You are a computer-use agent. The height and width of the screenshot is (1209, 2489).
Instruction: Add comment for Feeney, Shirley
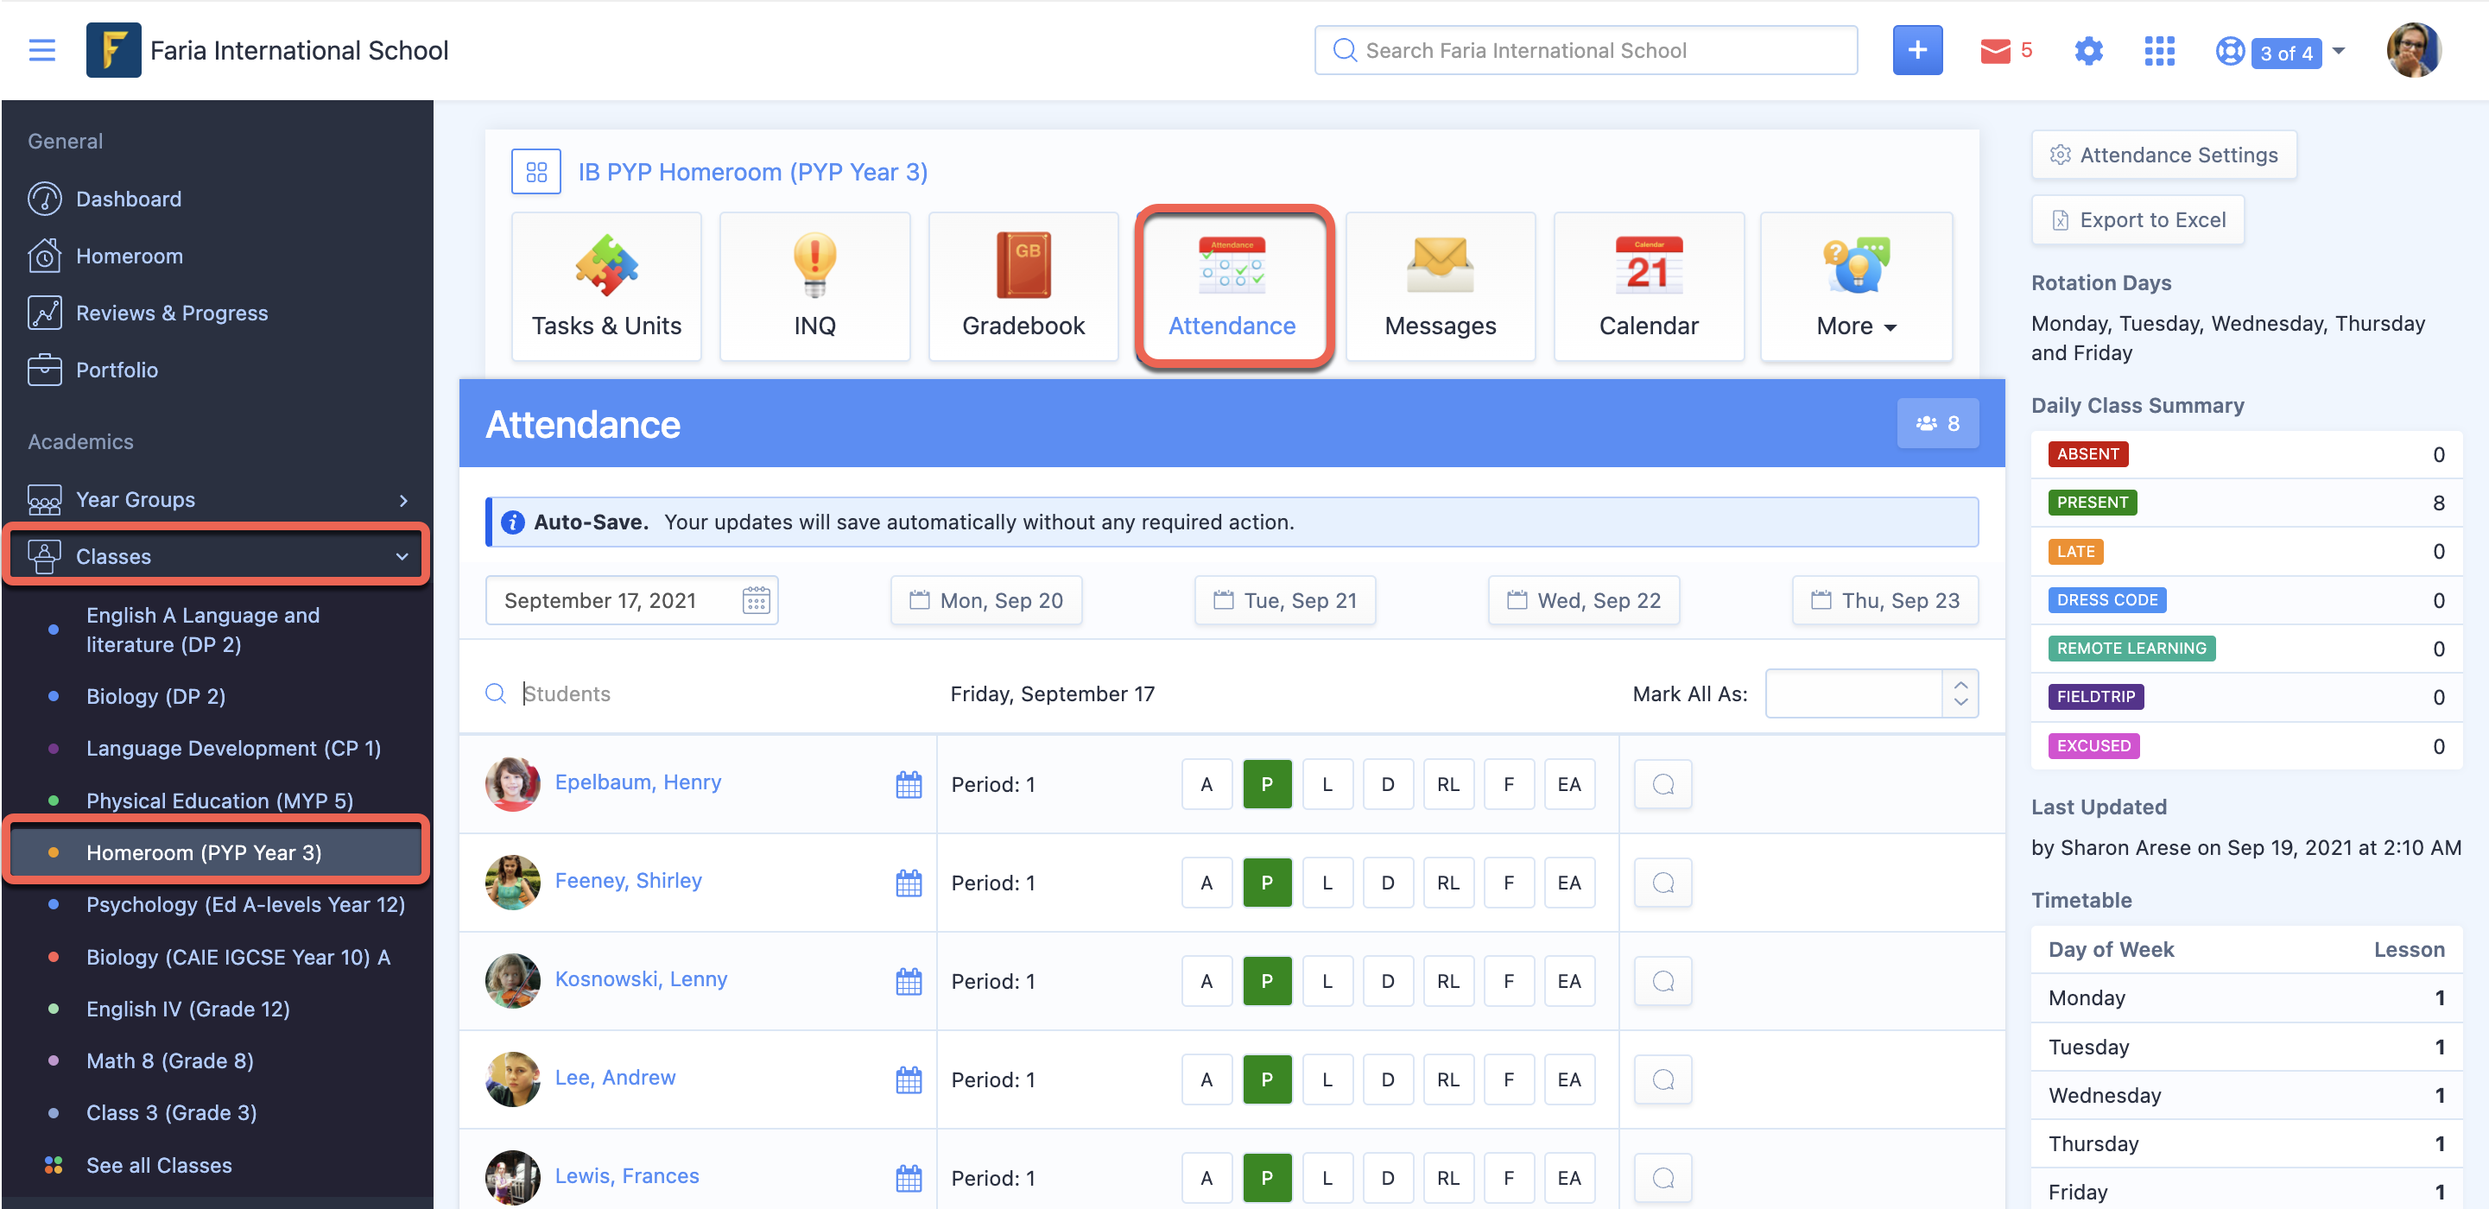[x=1662, y=883]
